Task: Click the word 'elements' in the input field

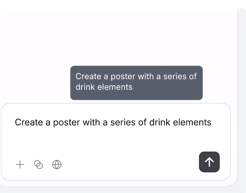Action: 192,122
